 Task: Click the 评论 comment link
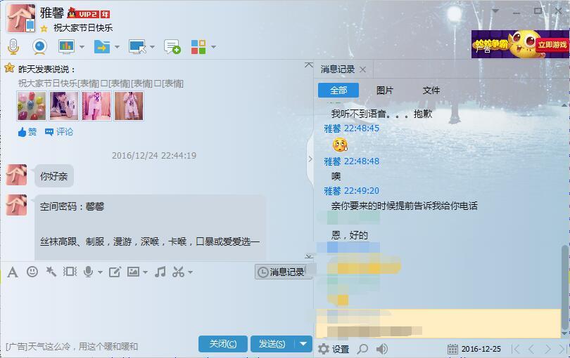59,132
